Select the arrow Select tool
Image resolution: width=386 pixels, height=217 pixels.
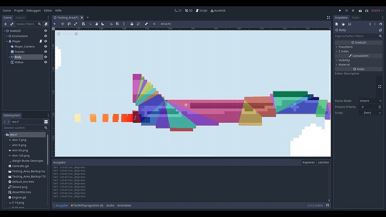point(55,24)
